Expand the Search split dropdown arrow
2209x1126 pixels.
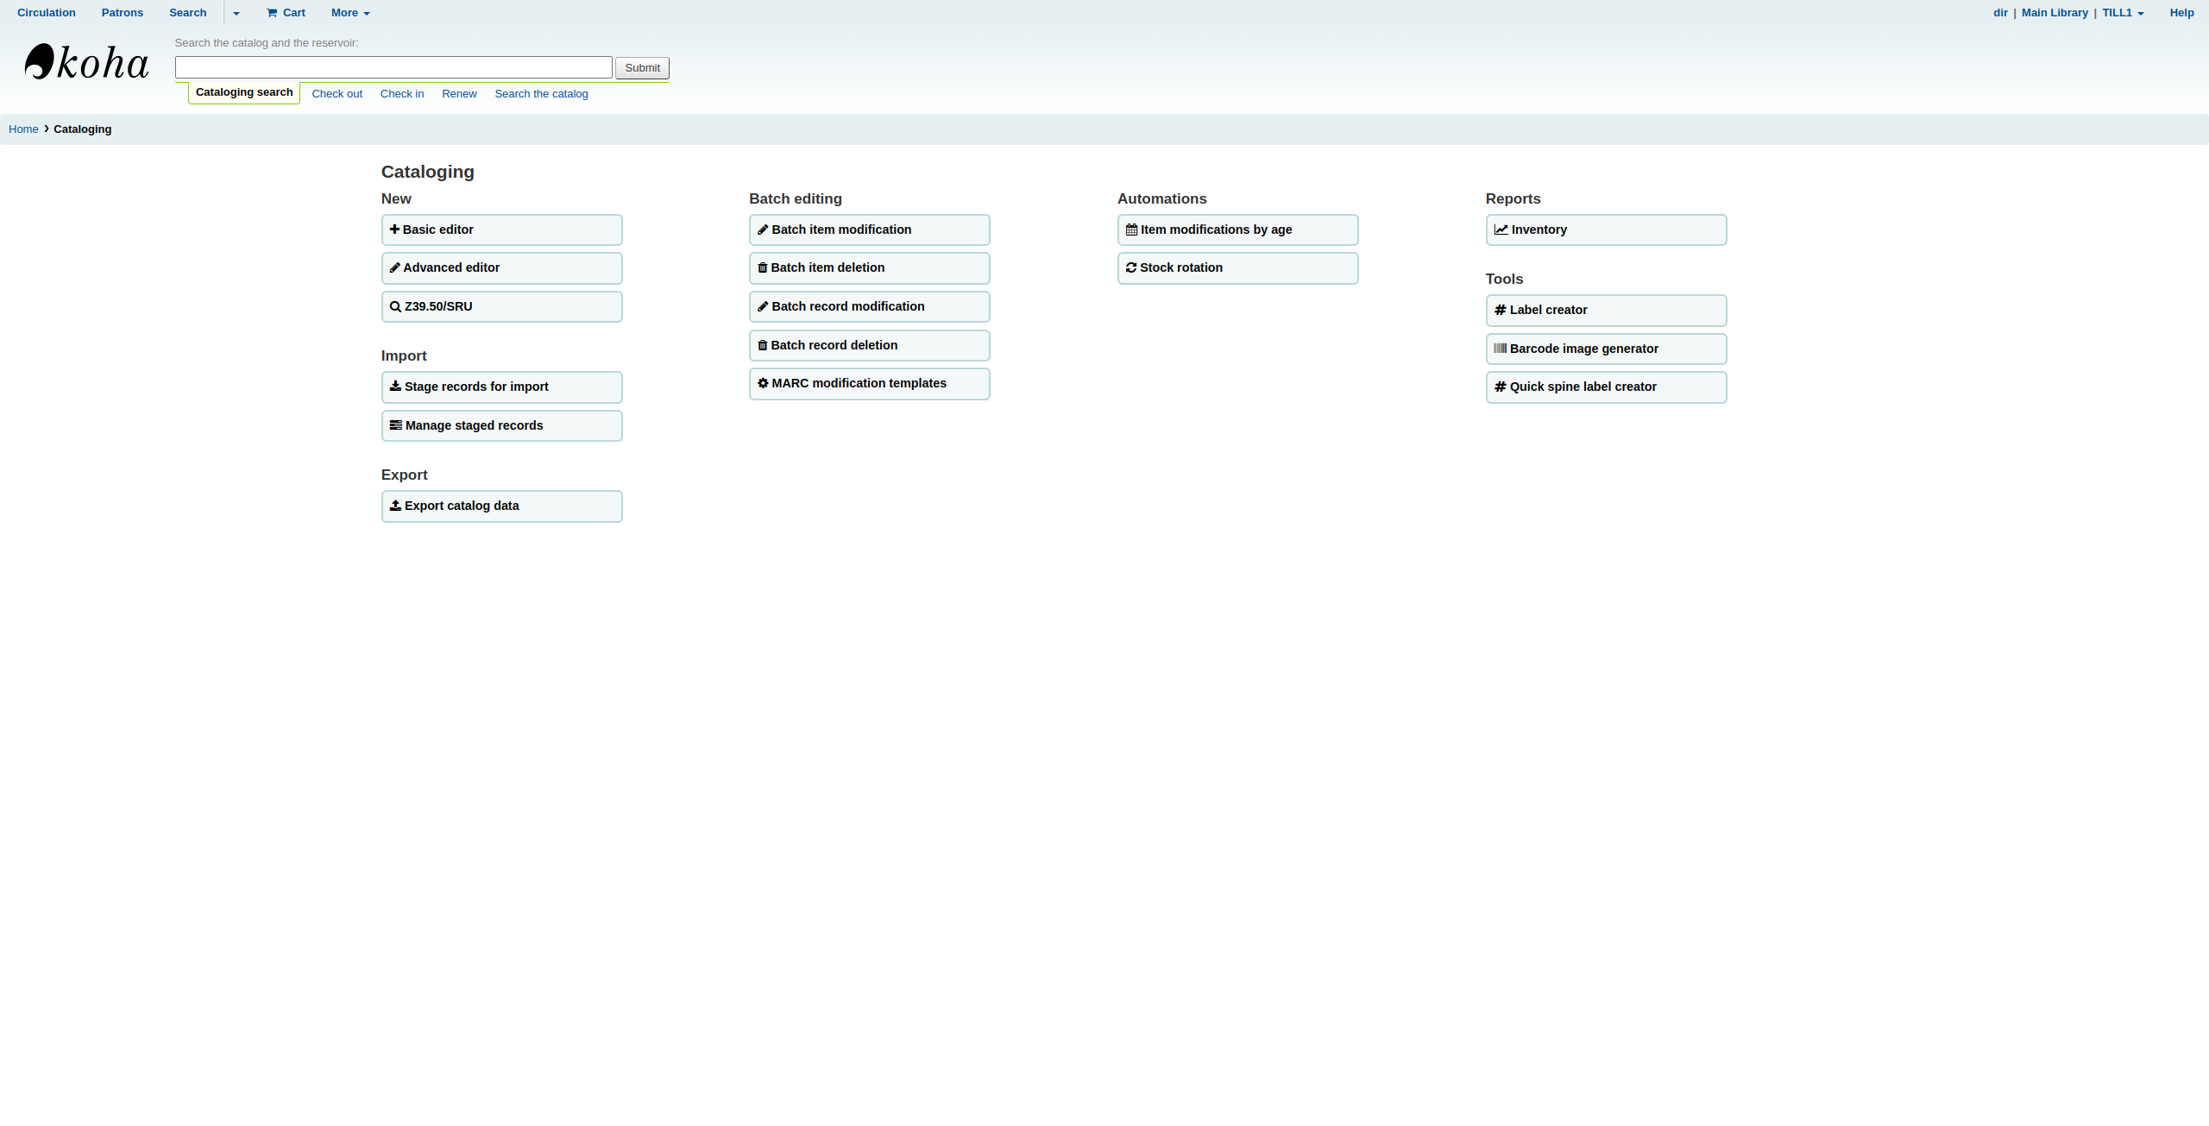point(236,13)
